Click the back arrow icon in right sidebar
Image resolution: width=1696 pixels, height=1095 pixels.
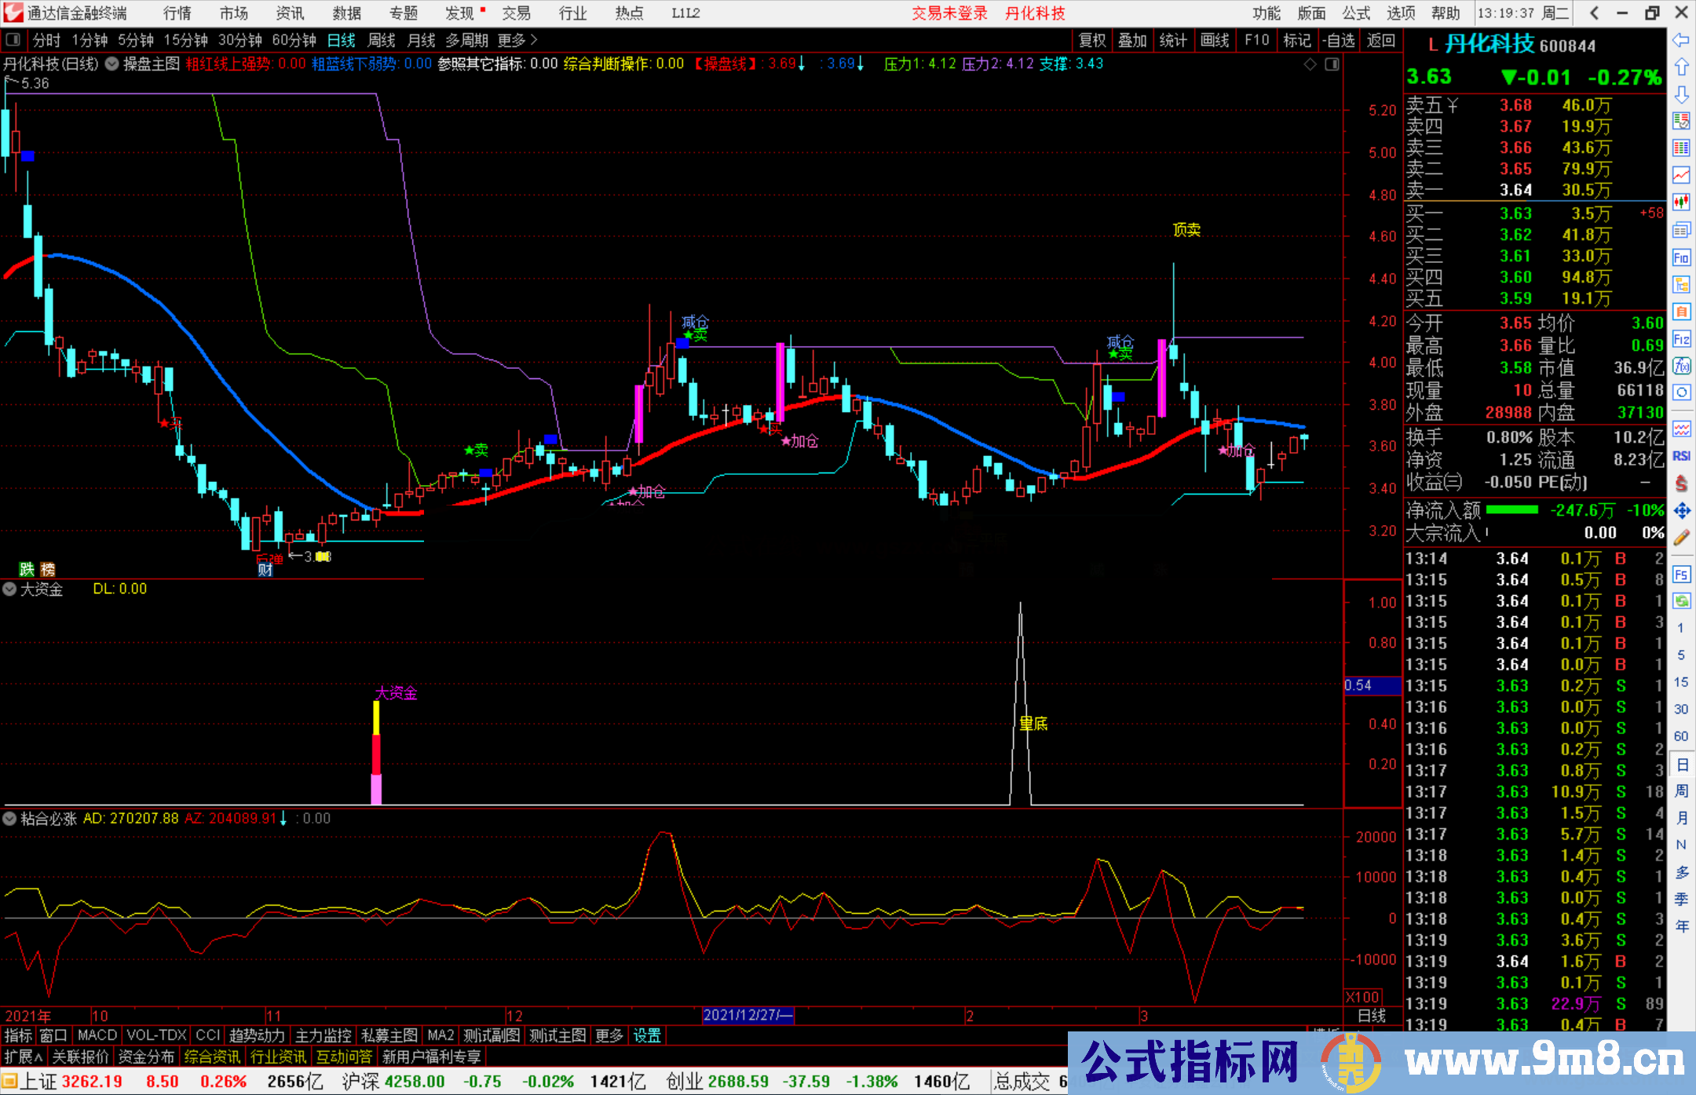pyautogui.click(x=1681, y=40)
